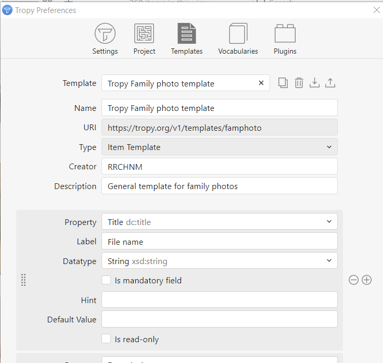383x363 pixels.
Task: Toggle the 'Is mandatory field' checkbox
Action: [x=106, y=280]
